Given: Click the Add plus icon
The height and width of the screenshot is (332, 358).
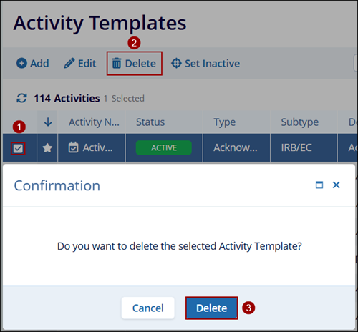Looking at the screenshot, I should (x=21, y=64).
